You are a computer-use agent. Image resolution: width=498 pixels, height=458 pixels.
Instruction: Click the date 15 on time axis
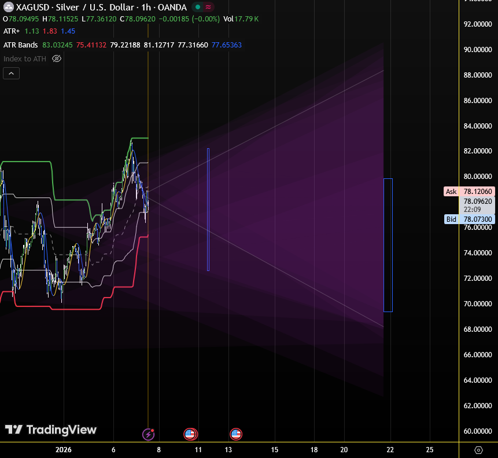point(274,450)
